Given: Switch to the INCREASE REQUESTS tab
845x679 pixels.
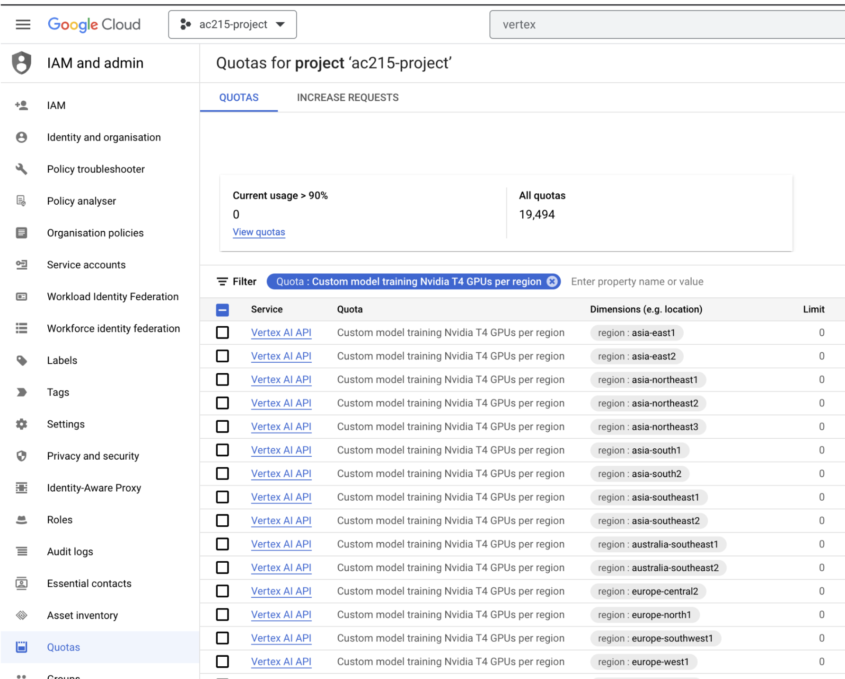Looking at the screenshot, I should [348, 97].
